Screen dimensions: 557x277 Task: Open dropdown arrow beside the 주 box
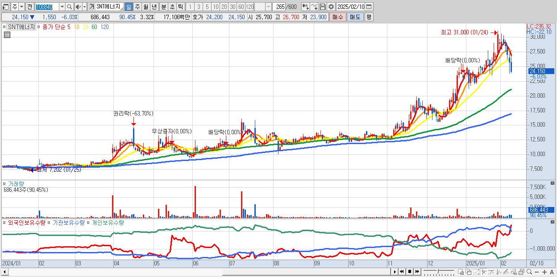[x=22, y=7]
